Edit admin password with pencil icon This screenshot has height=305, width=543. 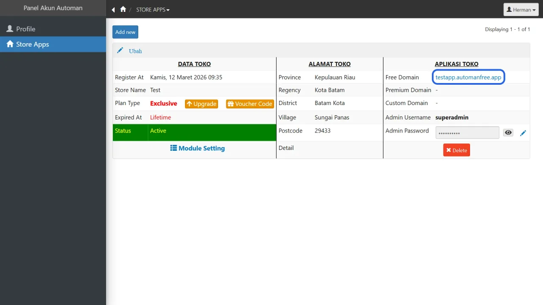click(523, 133)
